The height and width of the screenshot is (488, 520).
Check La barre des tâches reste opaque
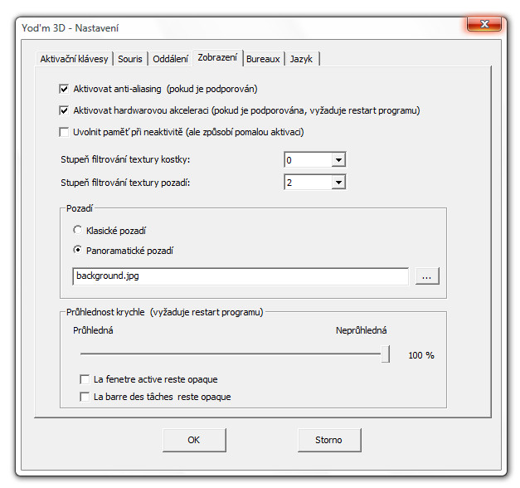tap(85, 397)
